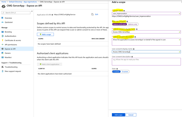Click Admin consent description textarea
This screenshot has height=117, width=182.
click(x=146, y=42)
